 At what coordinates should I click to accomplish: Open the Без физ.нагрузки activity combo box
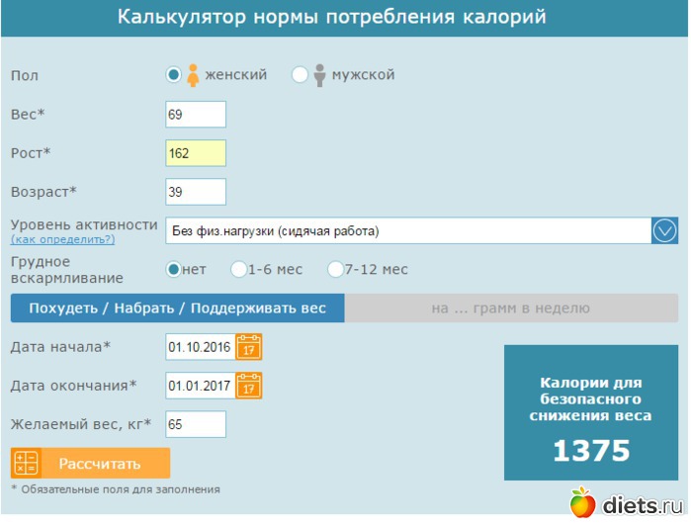pyautogui.click(x=407, y=231)
